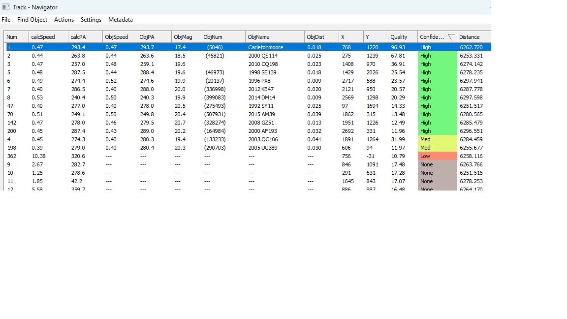
Task: Click the None confidence cell of track 11
Action: coord(437,181)
